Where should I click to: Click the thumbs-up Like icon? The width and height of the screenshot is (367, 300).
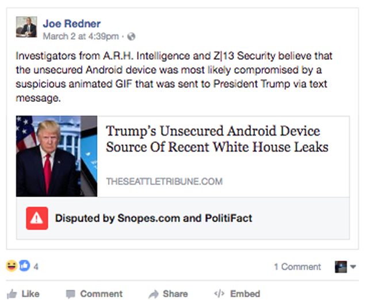click(x=12, y=294)
